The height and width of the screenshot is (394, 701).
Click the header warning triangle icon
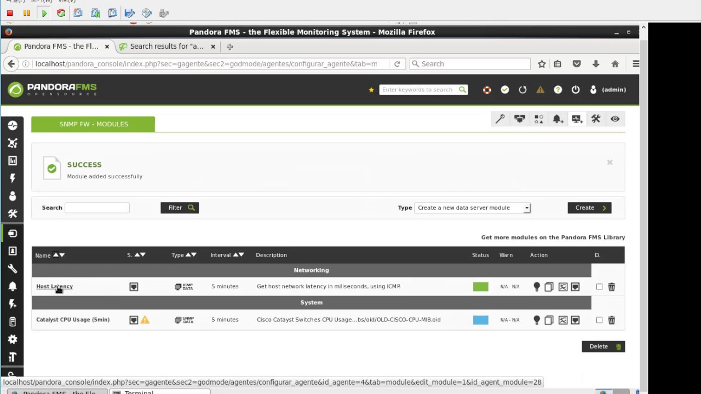point(541,90)
